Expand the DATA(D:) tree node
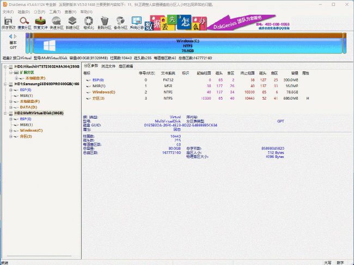This screenshot has height=265, width=354. point(10,107)
